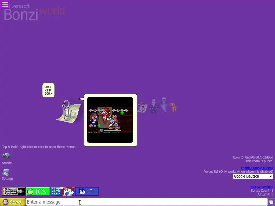Open the hamburger menu at top-left

5,5
